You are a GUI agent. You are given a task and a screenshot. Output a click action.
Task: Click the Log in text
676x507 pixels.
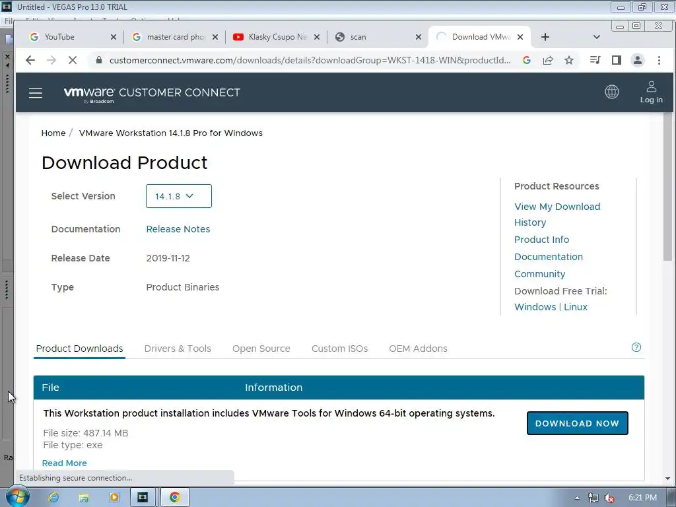click(651, 100)
